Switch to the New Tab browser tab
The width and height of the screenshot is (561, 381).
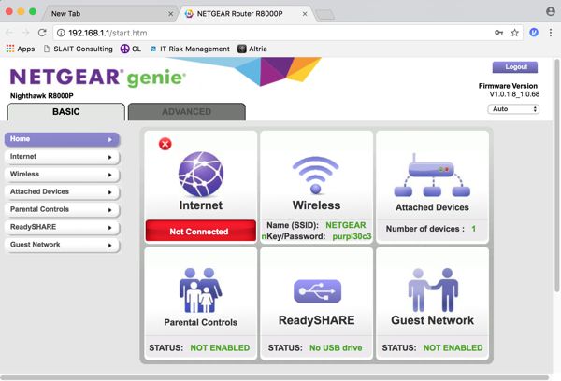[108, 14]
